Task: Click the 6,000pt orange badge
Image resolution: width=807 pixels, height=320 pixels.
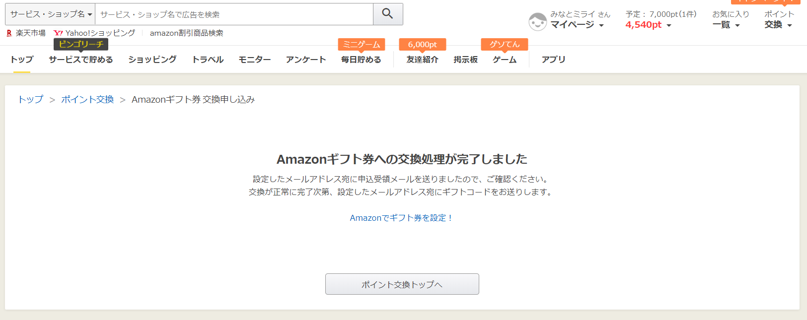Action: coord(423,44)
